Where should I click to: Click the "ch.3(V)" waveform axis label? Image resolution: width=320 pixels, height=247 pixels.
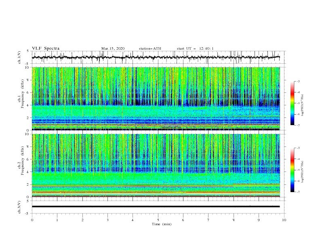tap(19, 207)
